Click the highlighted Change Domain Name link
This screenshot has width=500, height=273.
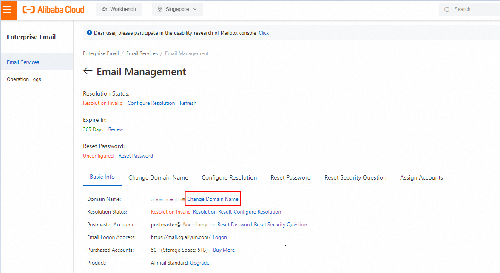click(213, 199)
